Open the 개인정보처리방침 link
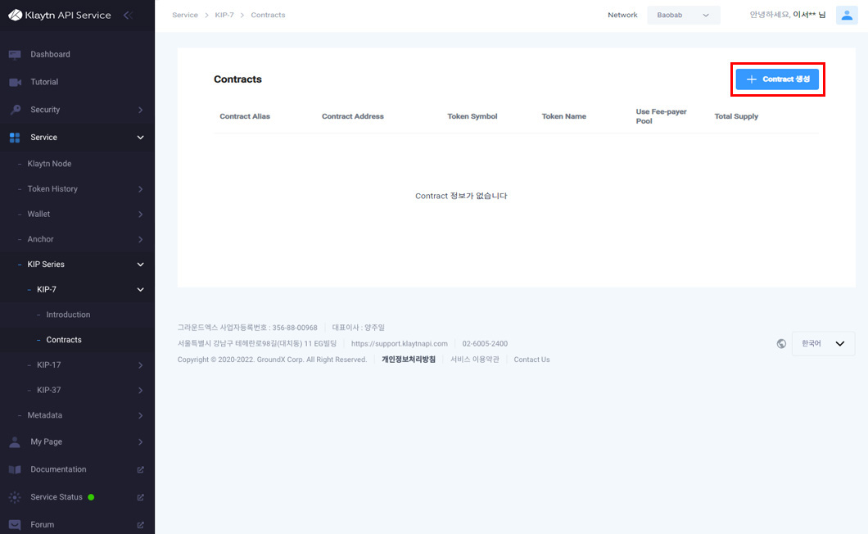The width and height of the screenshot is (868, 534). (409, 360)
